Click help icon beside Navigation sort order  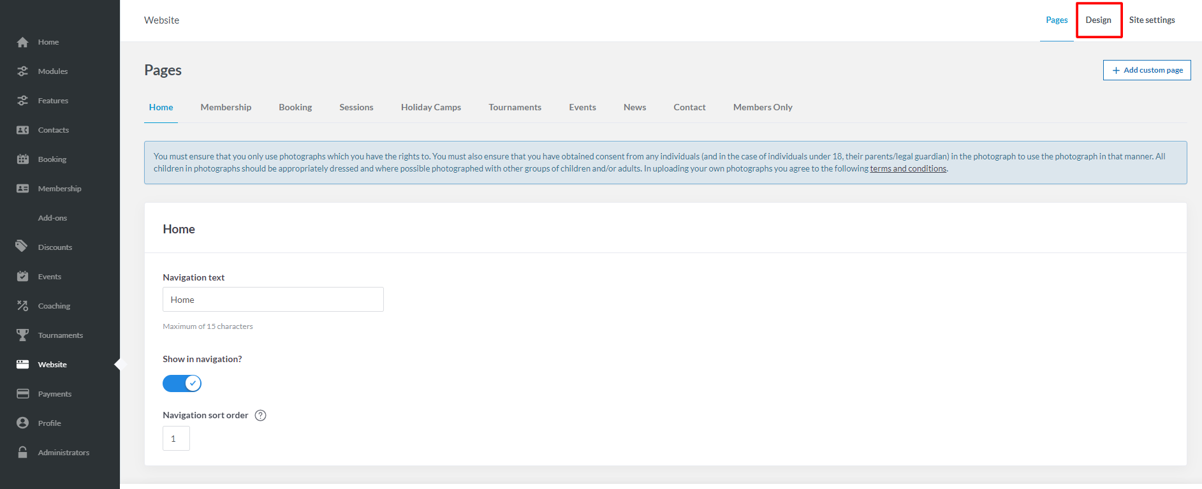click(x=260, y=415)
